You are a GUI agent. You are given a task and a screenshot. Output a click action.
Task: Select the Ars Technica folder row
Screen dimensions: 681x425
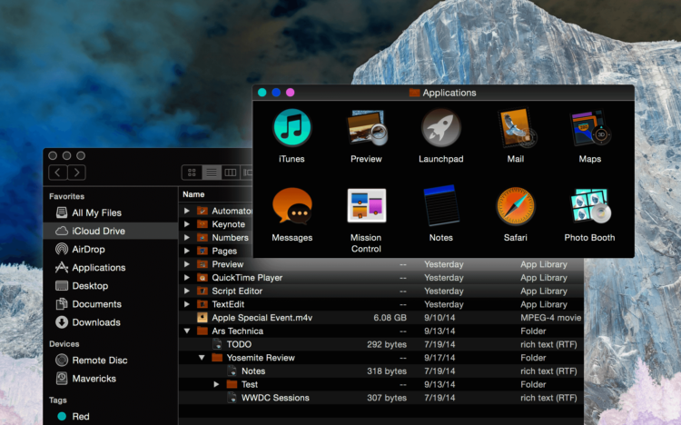[x=381, y=331]
